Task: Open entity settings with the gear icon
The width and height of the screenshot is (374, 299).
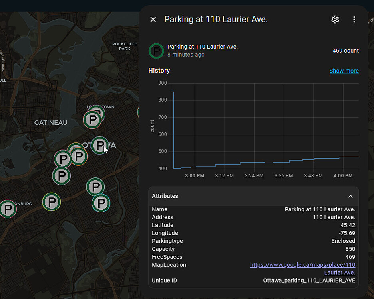Action: point(335,20)
